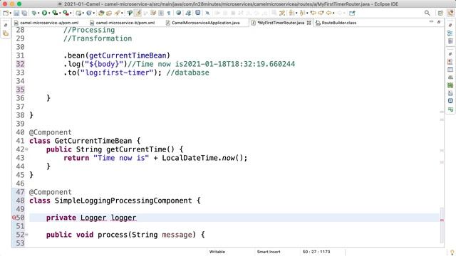
Task: Open the RouteBuilder.class tab
Action: pyautogui.click(x=336, y=23)
